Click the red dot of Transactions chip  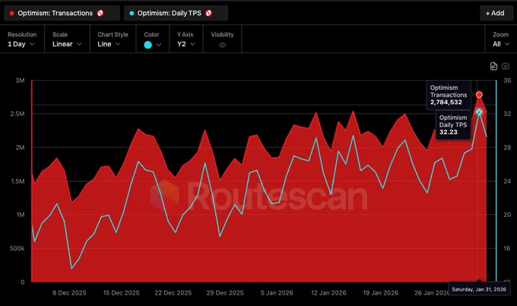(12, 14)
